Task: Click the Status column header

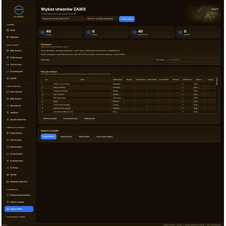Action: point(199,80)
